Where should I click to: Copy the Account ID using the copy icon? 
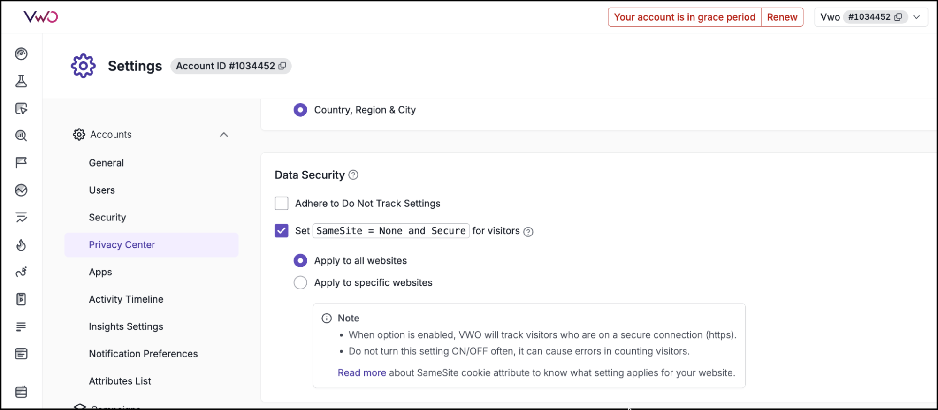282,66
